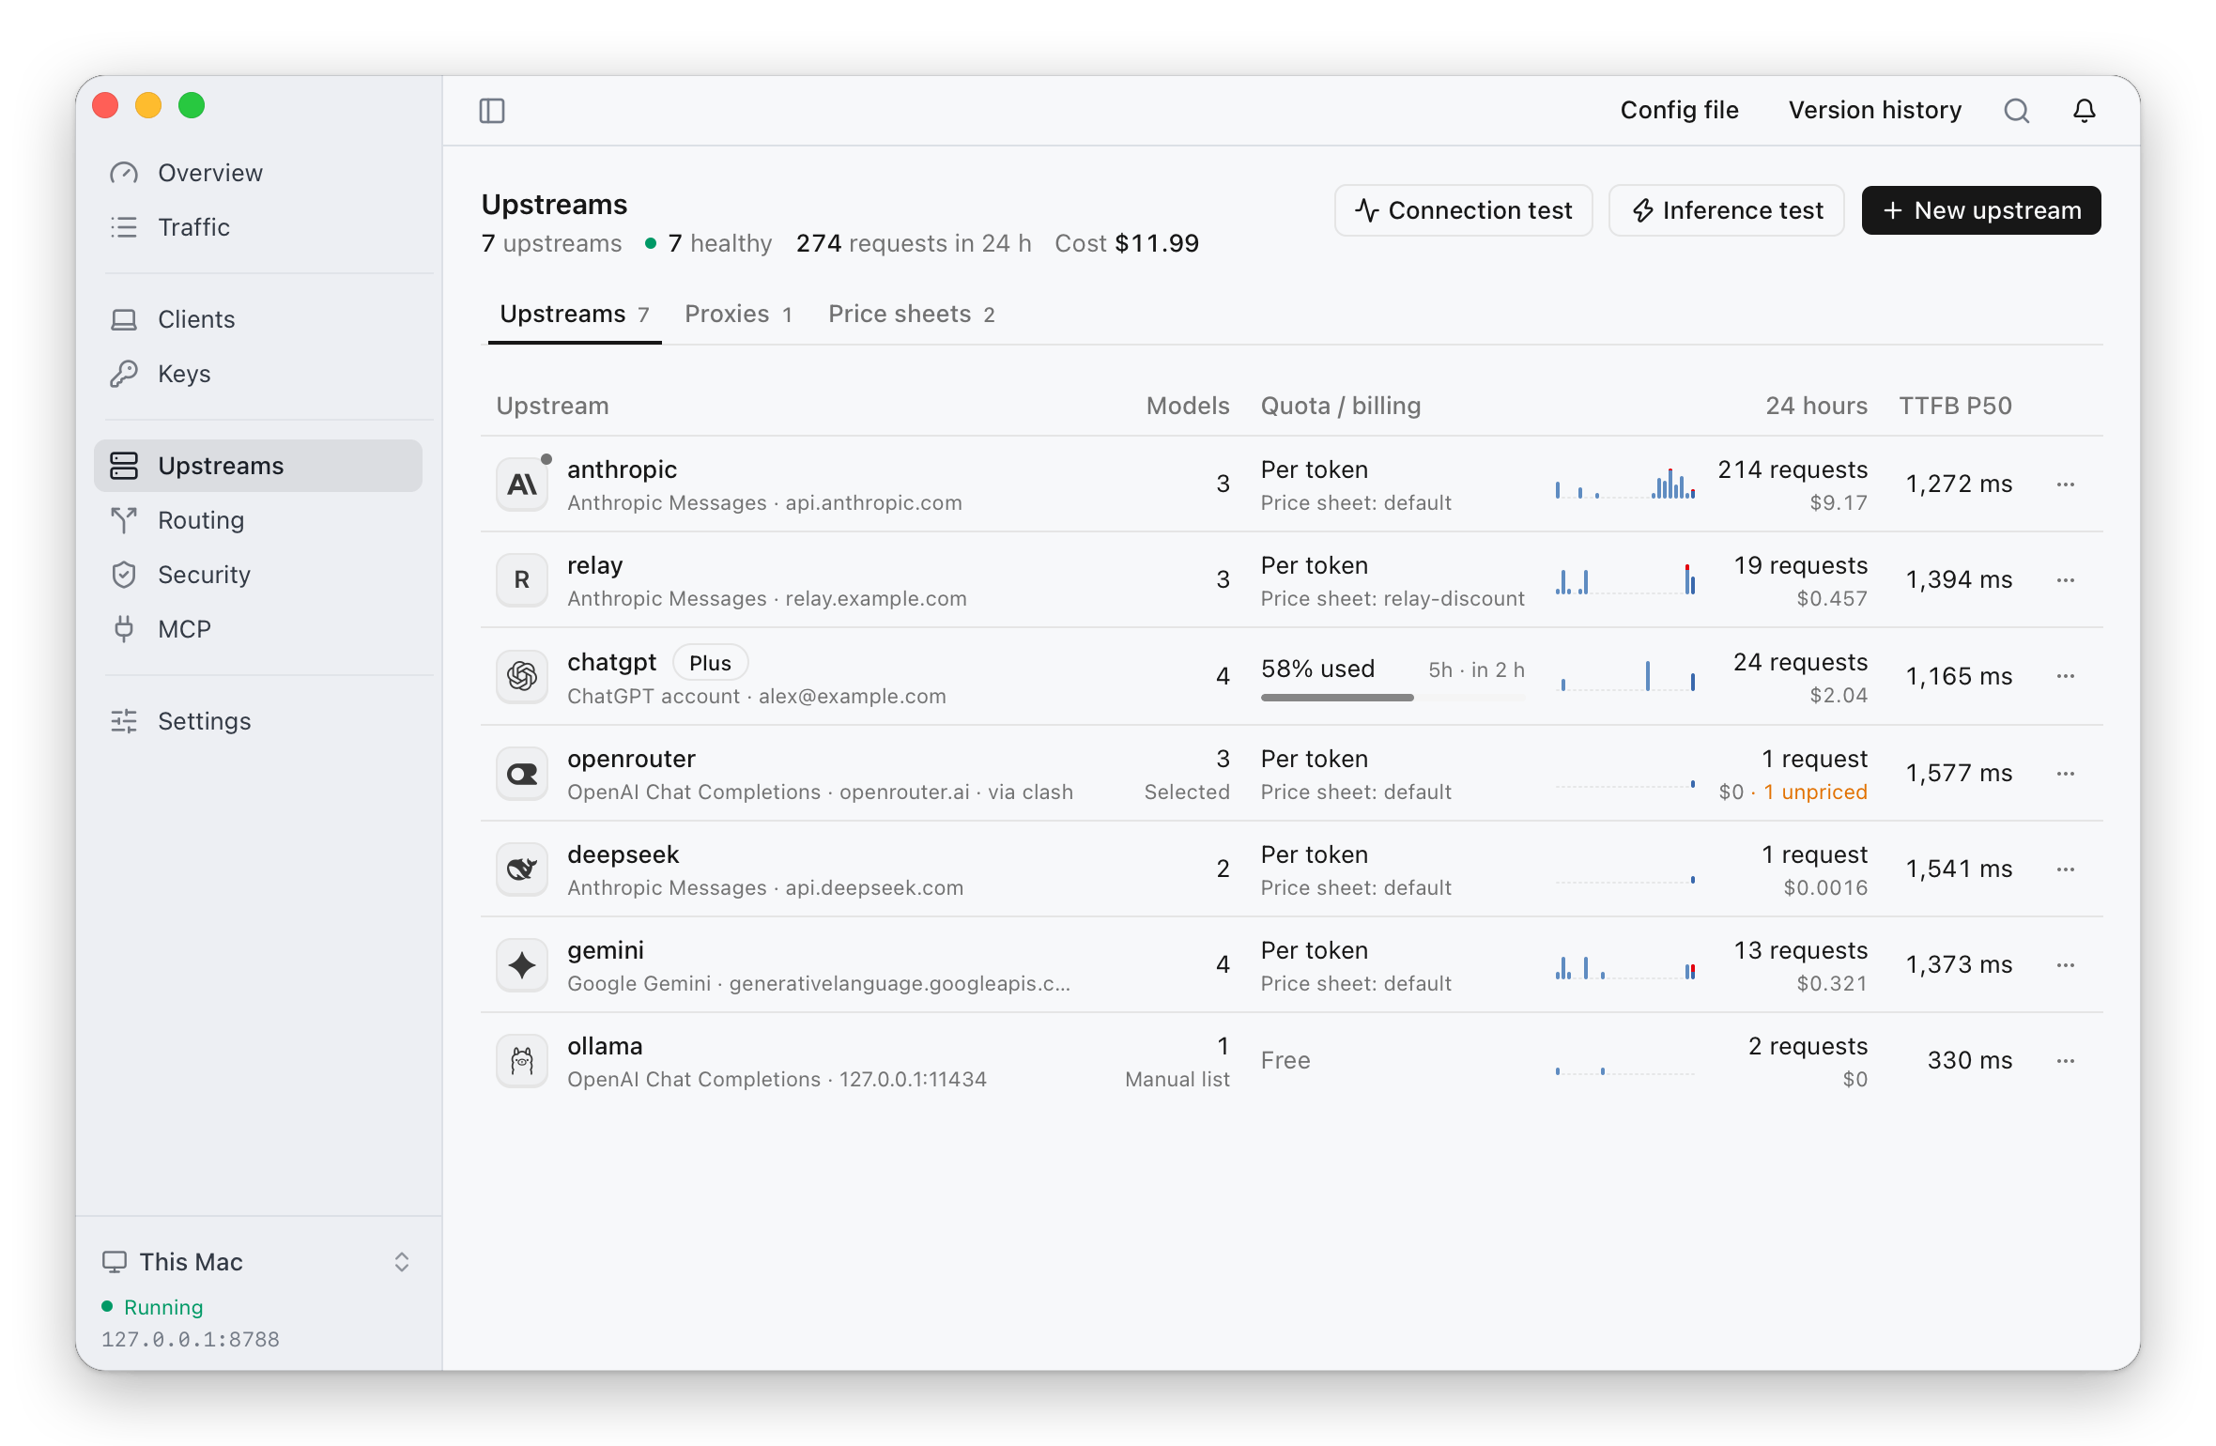The width and height of the screenshot is (2216, 1446).
Task: Click the deepseek whale icon
Action: pos(522,869)
